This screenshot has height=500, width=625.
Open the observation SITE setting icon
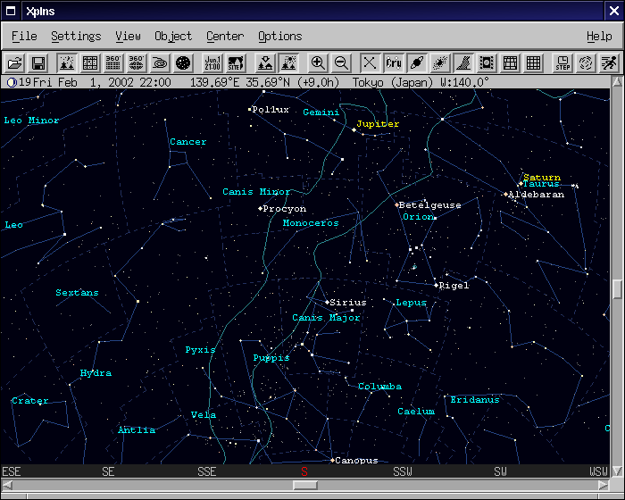pyautogui.click(x=236, y=63)
